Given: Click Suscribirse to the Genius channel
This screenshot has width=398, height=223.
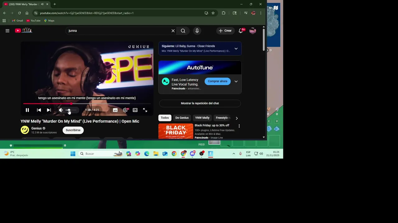Looking at the screenshot, I should click(x=73, y=130).
